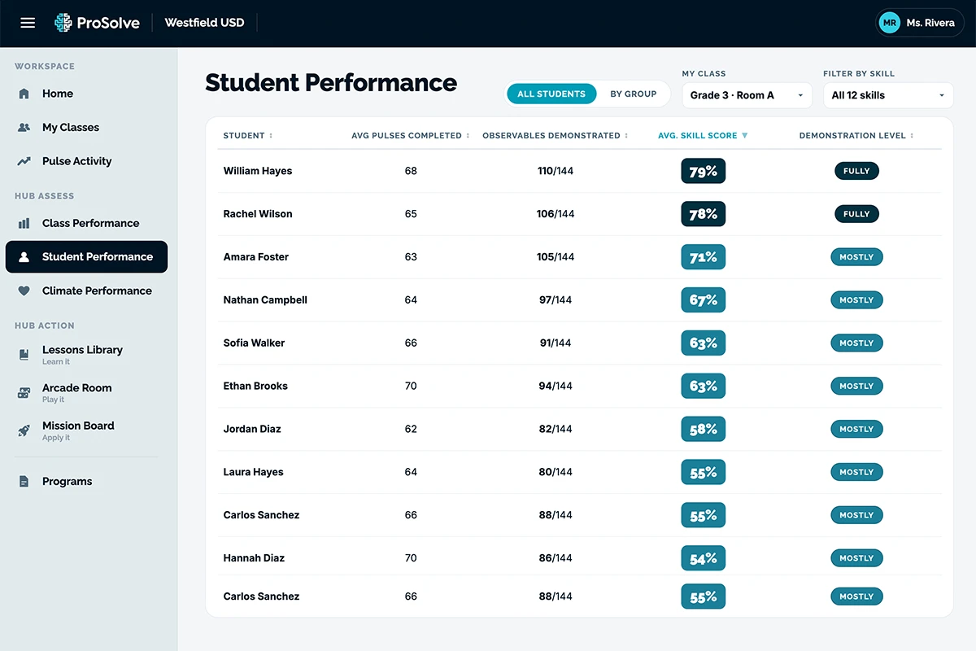
Task: Select student Nathan Campbell
Action: [265, 300]
